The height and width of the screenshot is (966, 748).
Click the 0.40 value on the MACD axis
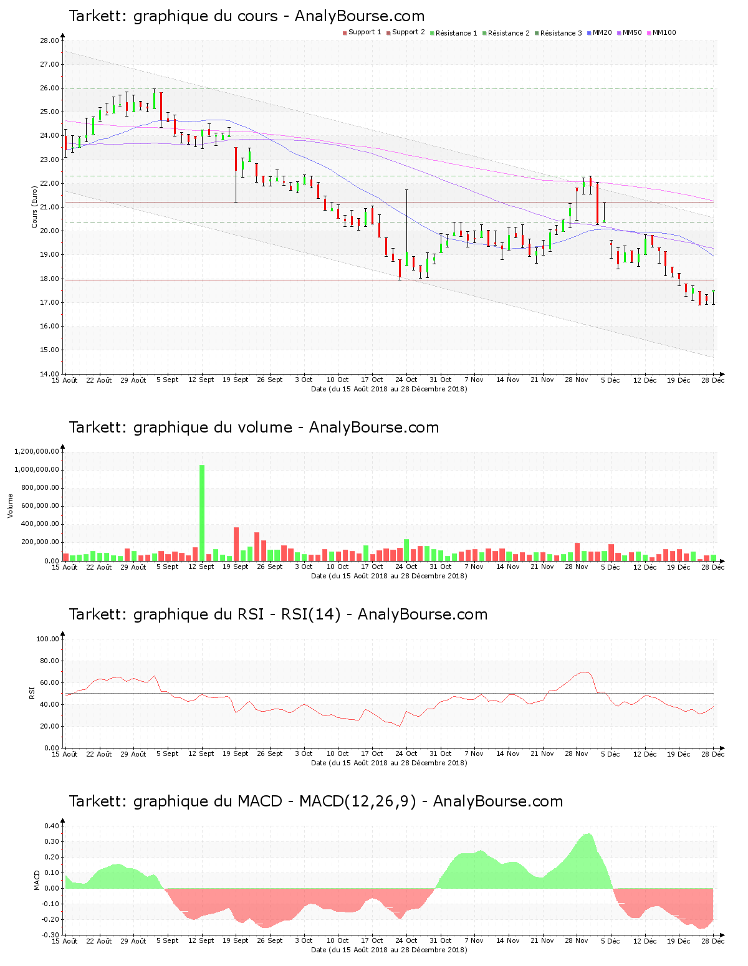tap(52, 826)
